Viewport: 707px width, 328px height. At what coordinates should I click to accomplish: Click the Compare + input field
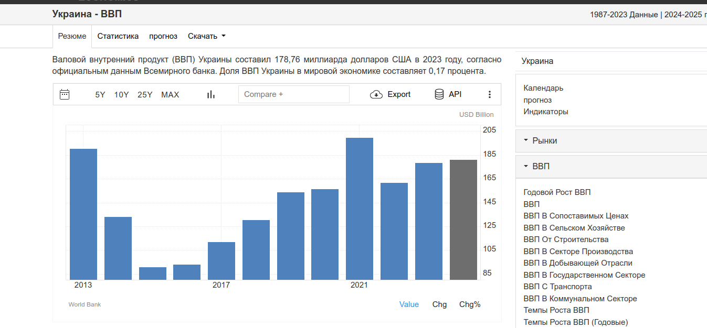pos(293,94)
